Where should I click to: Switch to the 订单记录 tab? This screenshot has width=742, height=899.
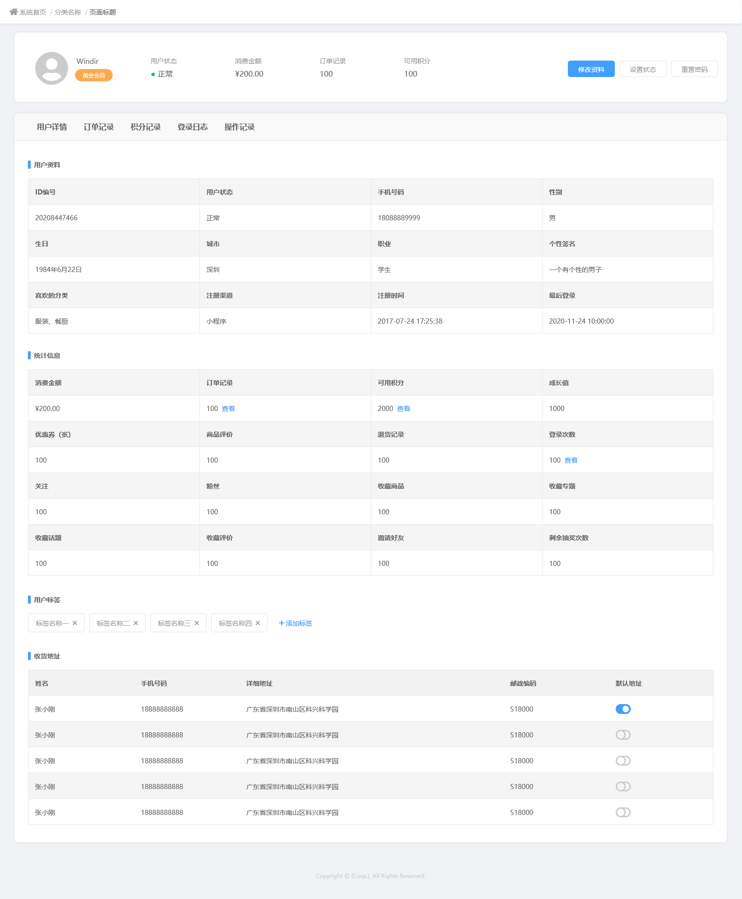click(99, 127)
